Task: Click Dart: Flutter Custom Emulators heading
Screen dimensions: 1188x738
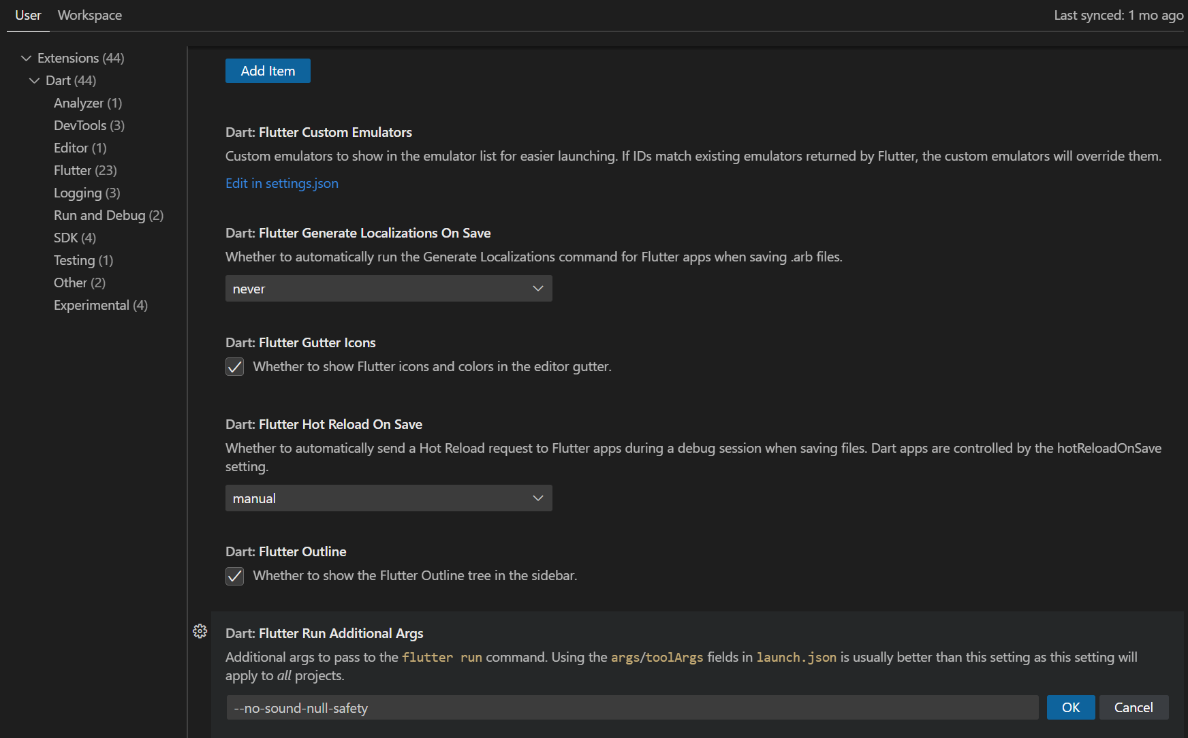Action: click(x=319, y=132)
